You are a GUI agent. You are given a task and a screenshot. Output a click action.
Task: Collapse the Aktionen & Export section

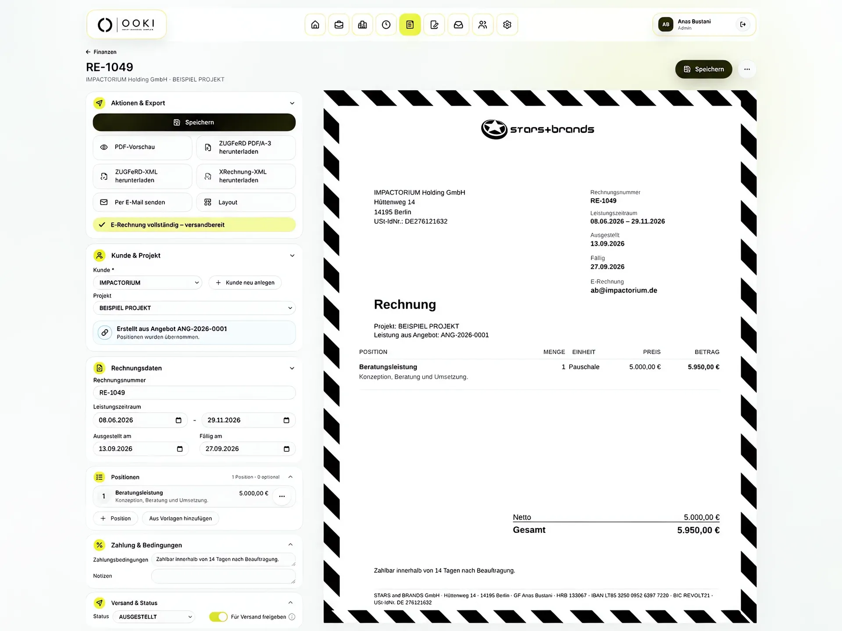[x=292, y=103]
